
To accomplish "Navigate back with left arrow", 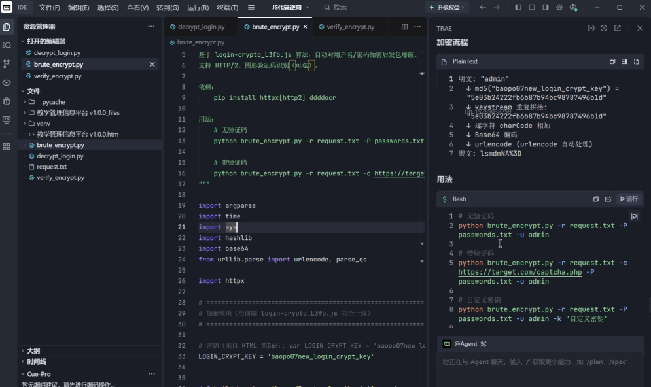I will 482,7.
